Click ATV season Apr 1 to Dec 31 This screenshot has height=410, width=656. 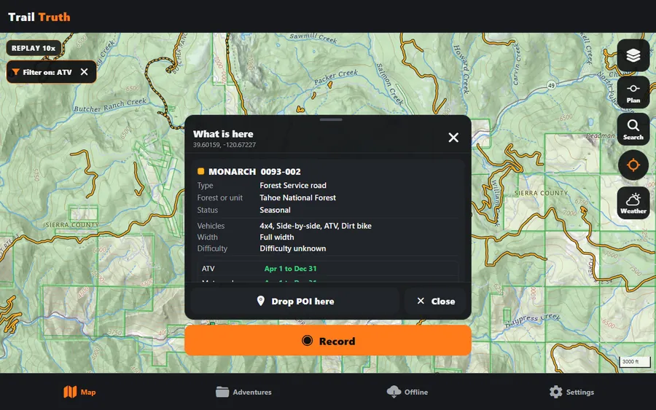290,268
